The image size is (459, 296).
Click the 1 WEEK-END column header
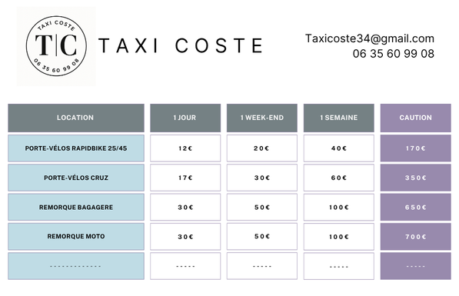[262, 118]
